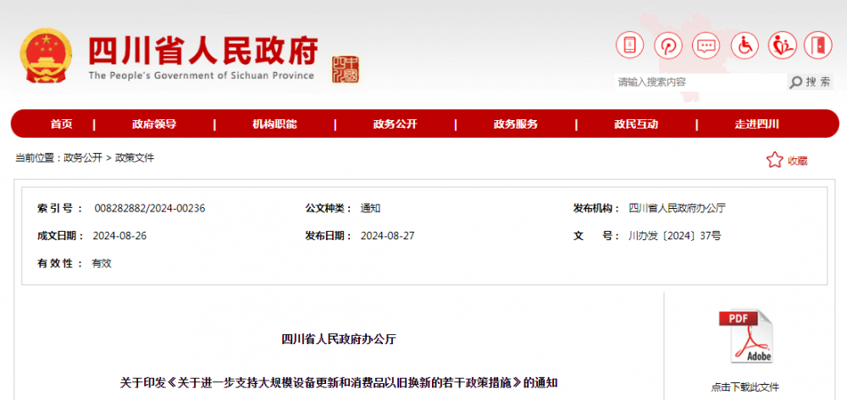This screenshot has height=400, width=847.
Task: Click the search input field
Action: pyautogui.click(x=699, y=82)
